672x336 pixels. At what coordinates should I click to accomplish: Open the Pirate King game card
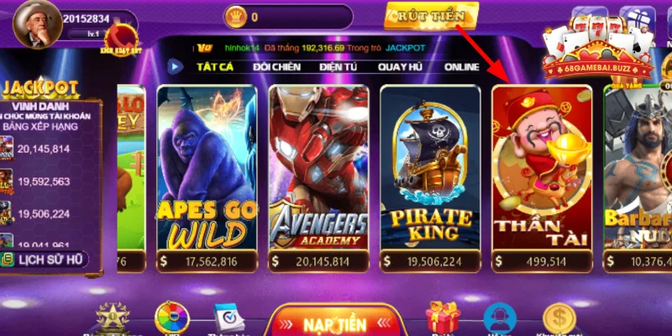click(x=430, y=178)
